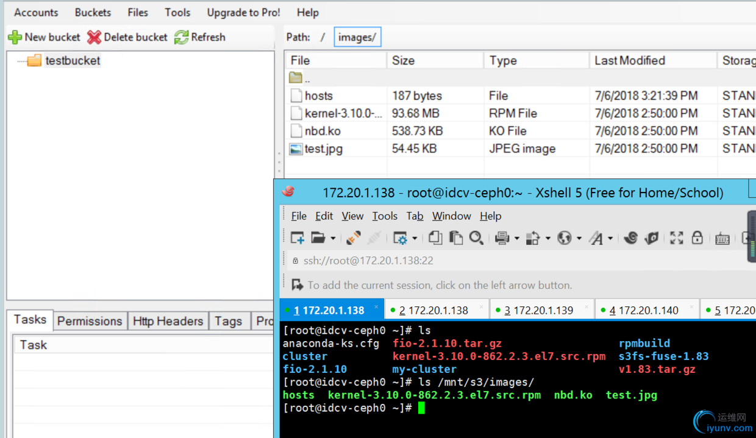Expand the Print dropdown arrow
This screenshot has width=756, height=438.
point(516,239)
